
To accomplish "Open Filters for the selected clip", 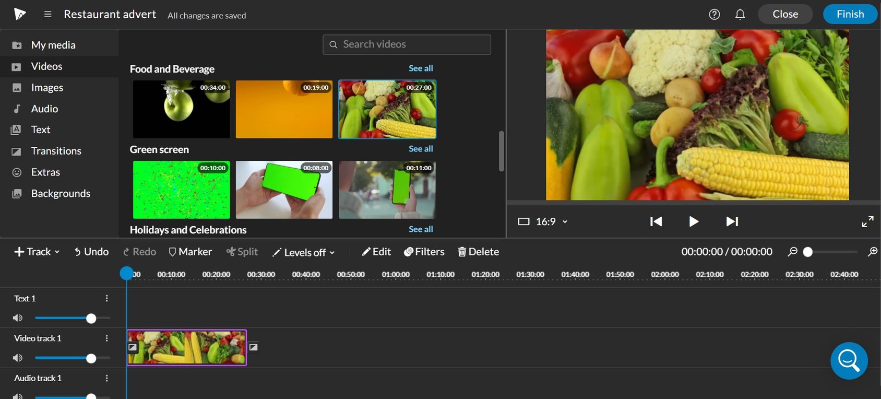I will click(x=424, y=252).
